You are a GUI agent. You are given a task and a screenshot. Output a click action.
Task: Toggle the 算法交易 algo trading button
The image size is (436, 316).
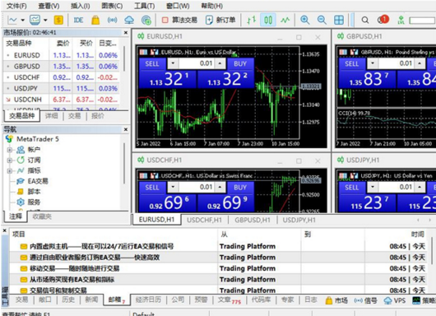[179, 20]
